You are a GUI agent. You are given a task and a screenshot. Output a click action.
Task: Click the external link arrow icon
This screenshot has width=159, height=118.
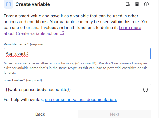[62, 33]
